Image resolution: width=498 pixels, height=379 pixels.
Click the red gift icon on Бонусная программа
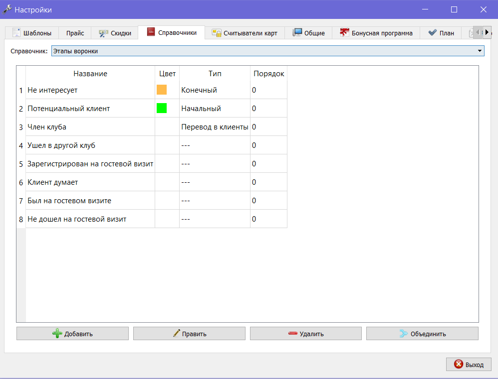click(344, 32)
